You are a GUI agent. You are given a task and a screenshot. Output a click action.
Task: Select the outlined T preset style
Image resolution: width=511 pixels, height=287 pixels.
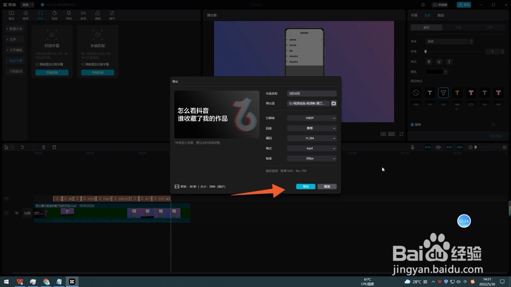(443, 93)
